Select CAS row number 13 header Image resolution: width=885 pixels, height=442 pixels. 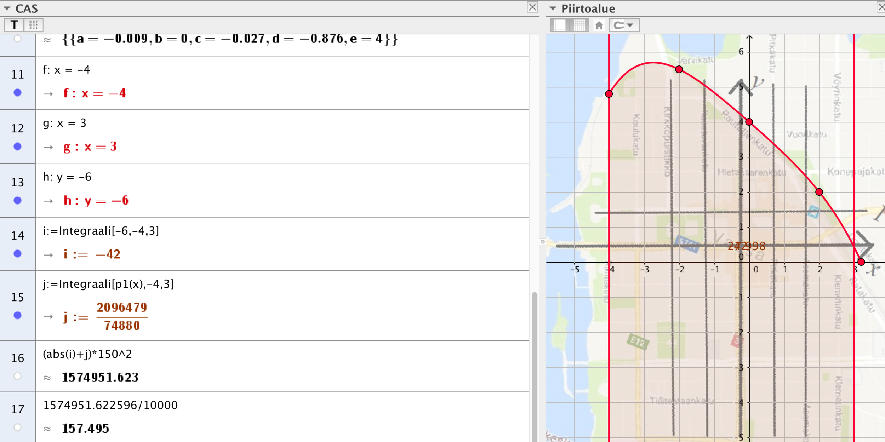pos(17,182)
